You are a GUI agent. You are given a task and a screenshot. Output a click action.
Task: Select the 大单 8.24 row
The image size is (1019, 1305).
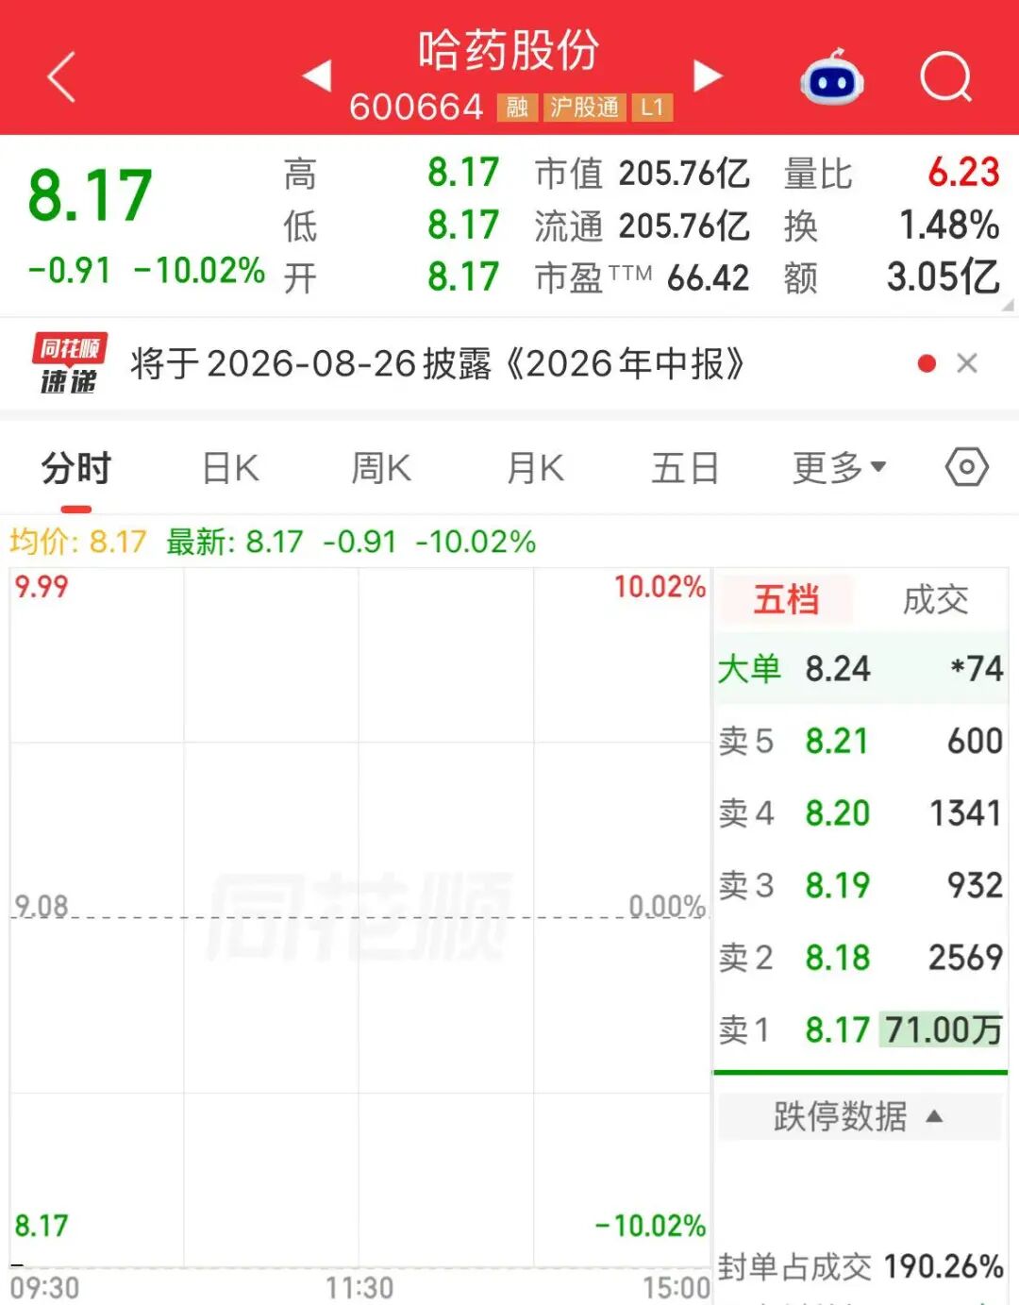pos(860,669)
